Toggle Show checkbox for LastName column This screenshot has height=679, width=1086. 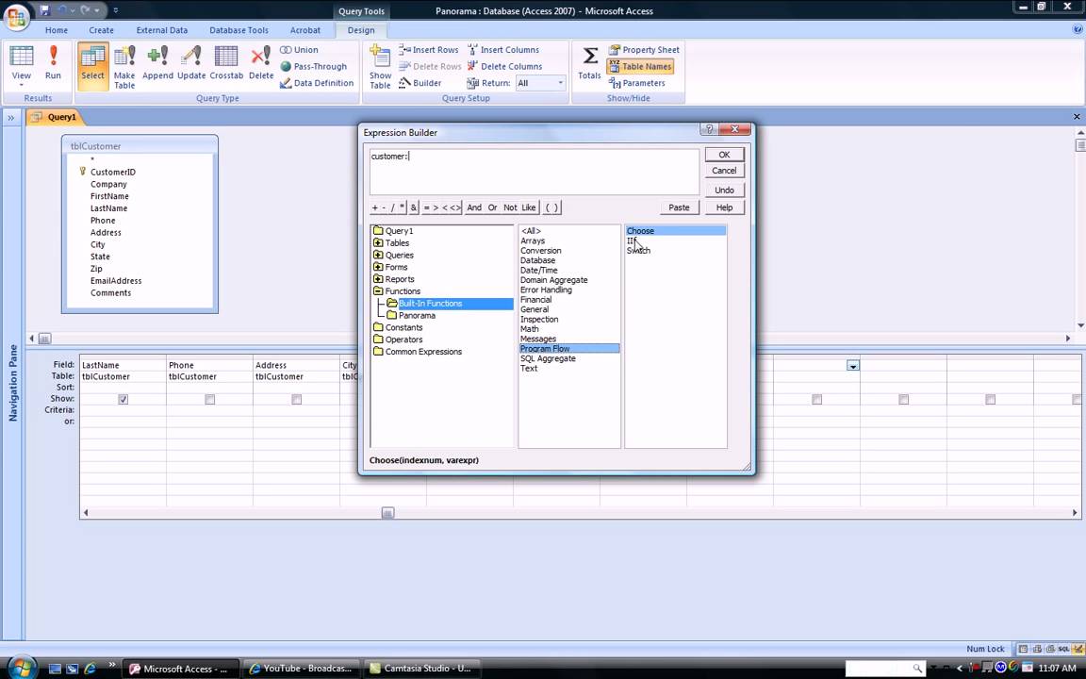click(123, 399)
